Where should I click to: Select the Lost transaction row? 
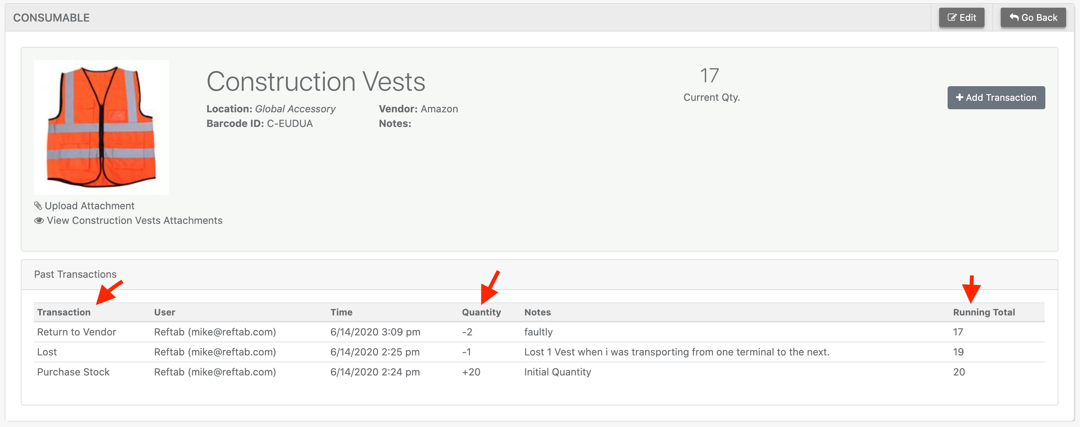(539, 352)
